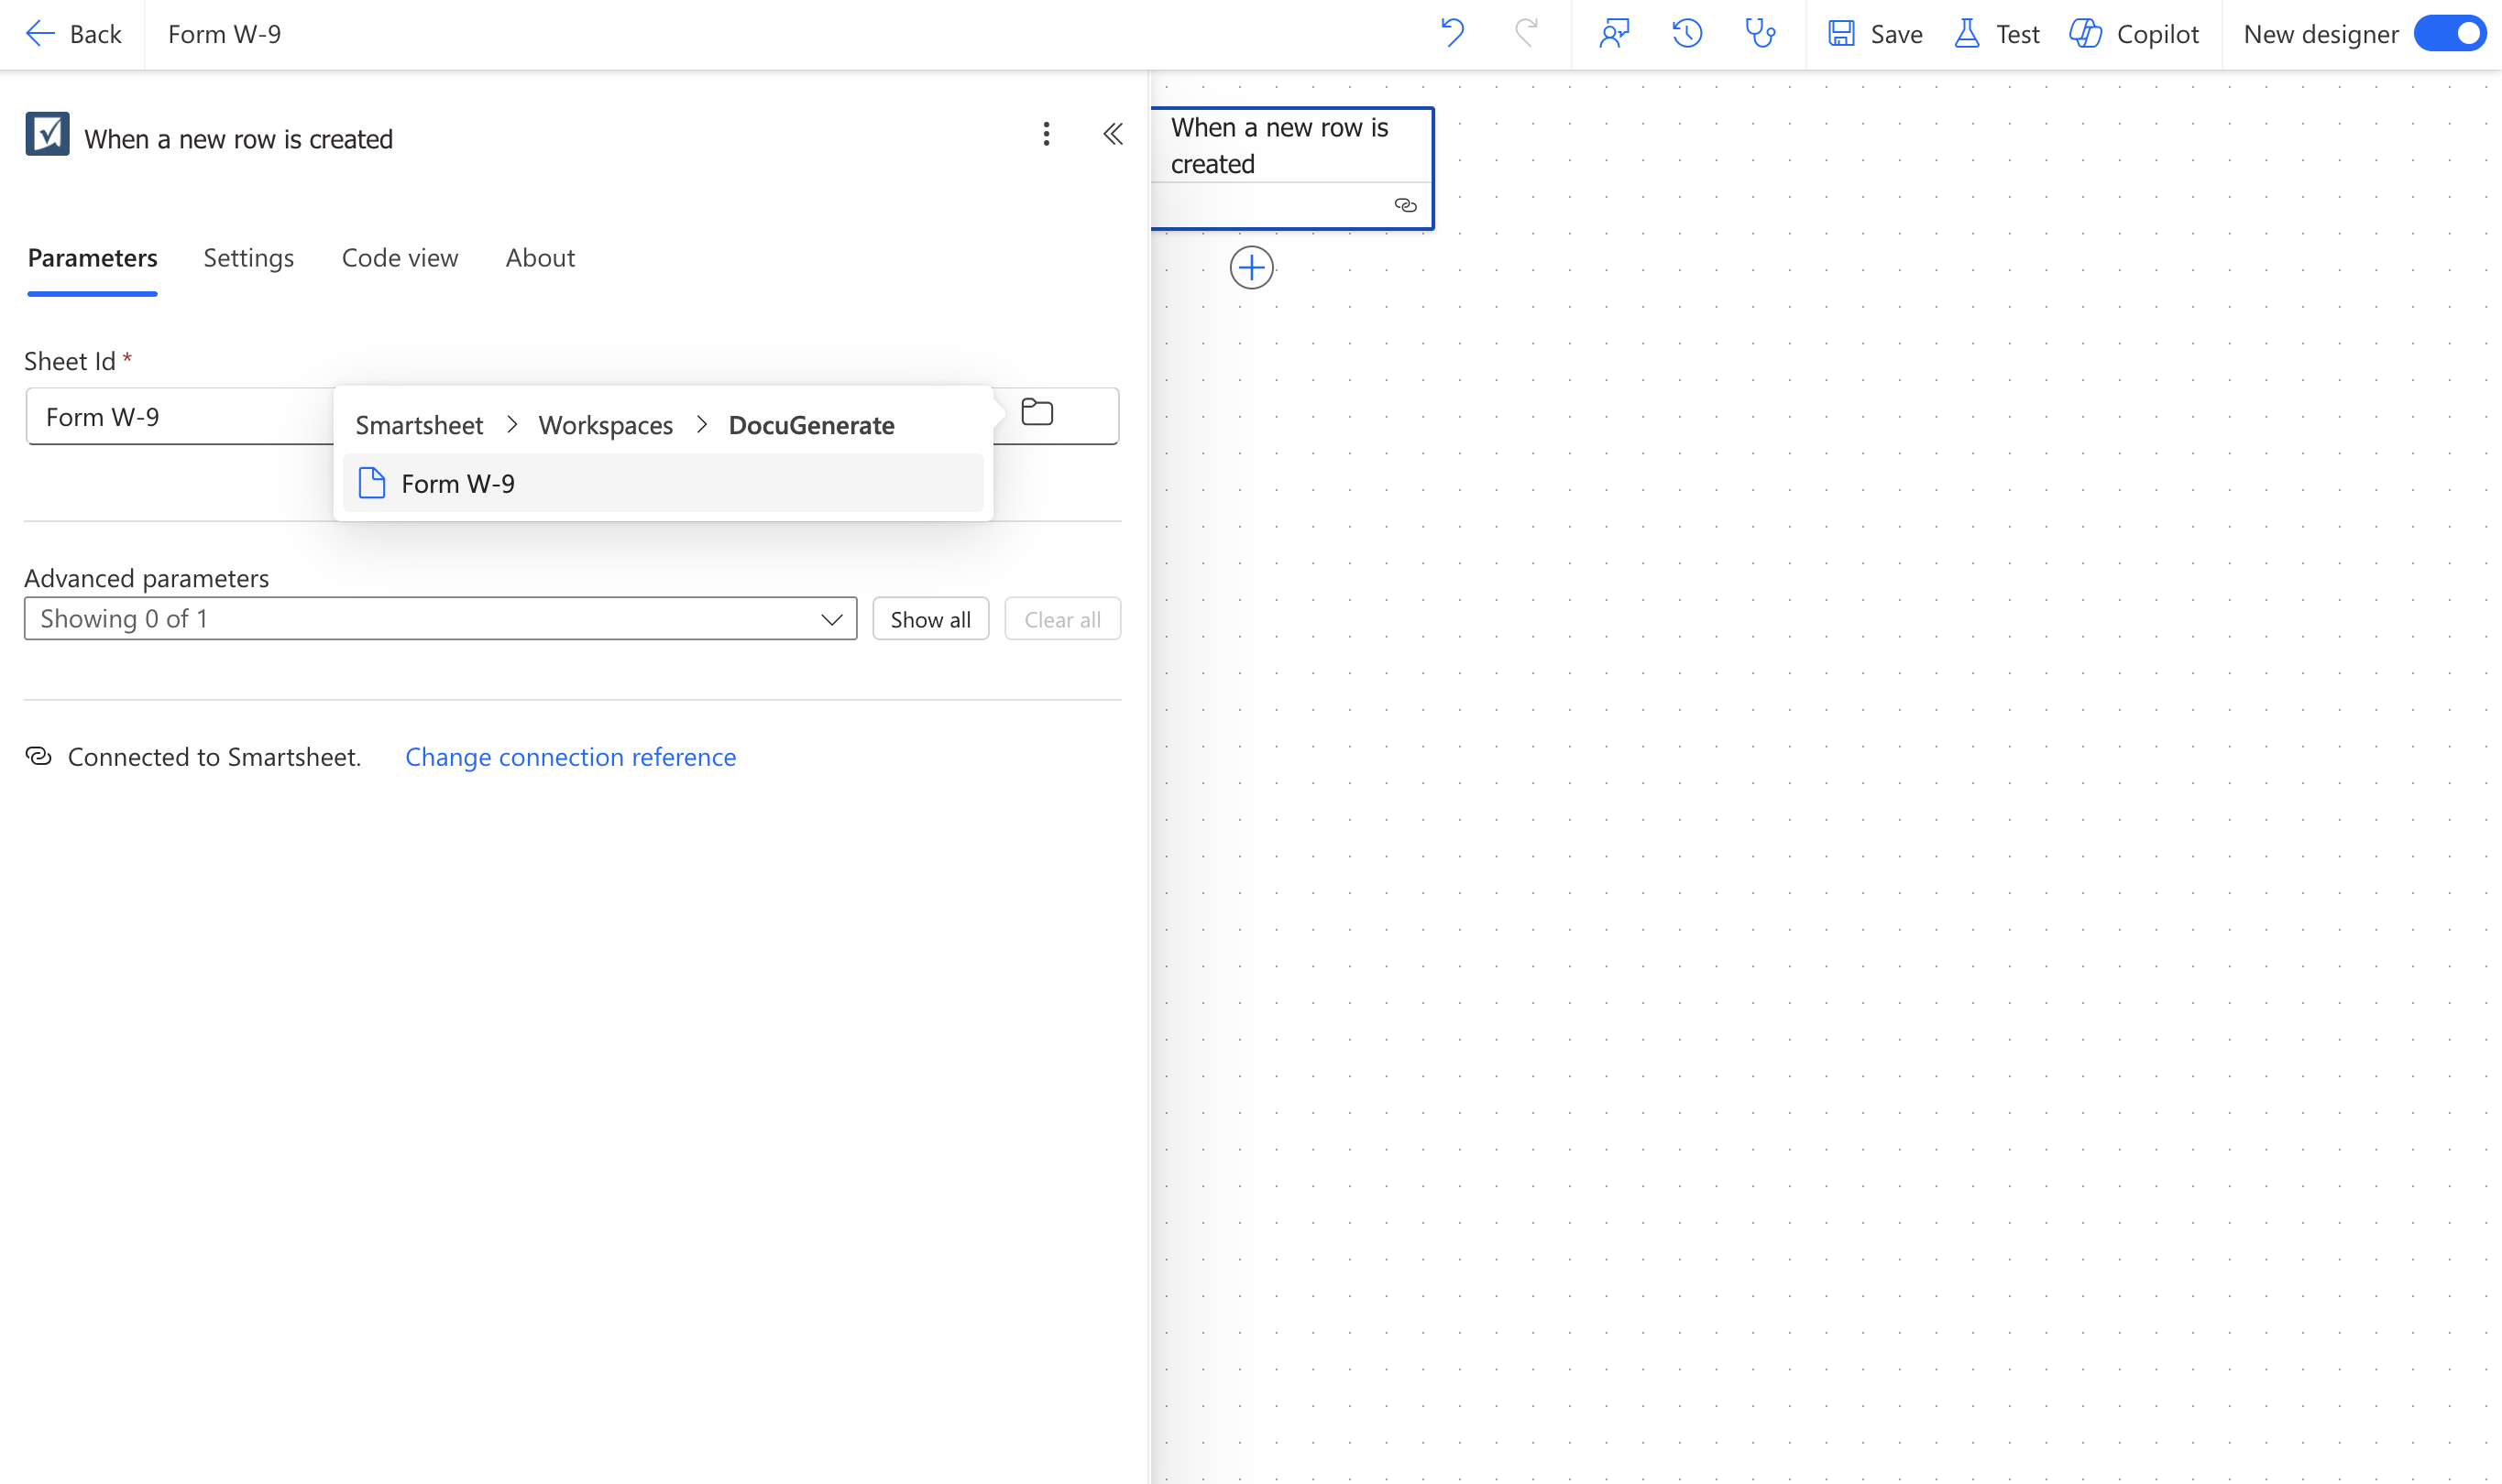Click DocuGenerate breadcrumb entry
This screenshot has width=2502, height=1484.
(810, 425)
